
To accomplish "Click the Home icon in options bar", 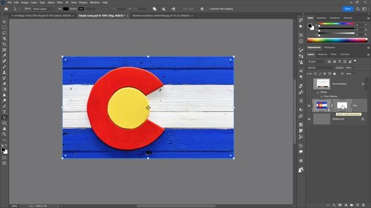I will 6,9.
